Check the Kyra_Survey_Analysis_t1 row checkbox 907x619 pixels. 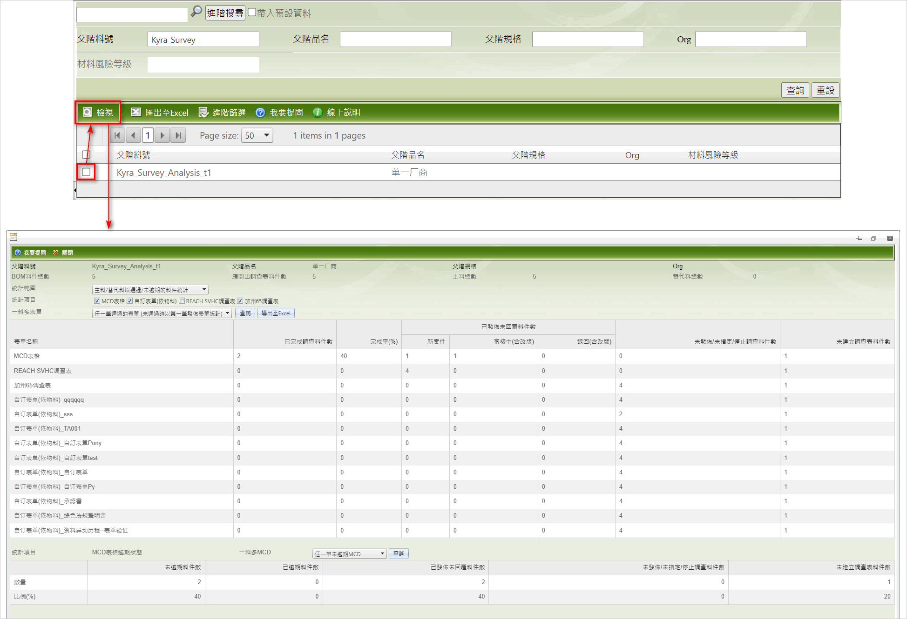click(x=86, y=172)
